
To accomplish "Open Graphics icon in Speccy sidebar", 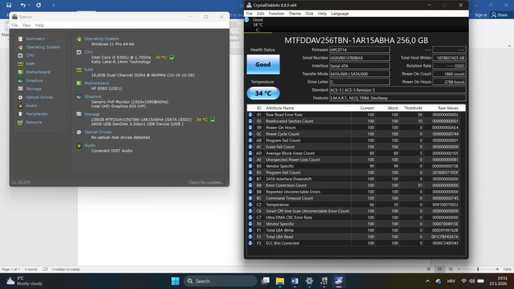I will (20, 80).
